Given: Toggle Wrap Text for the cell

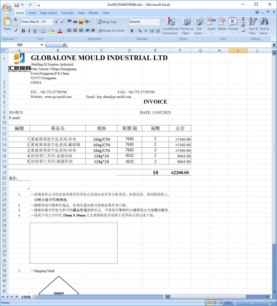Looking at the screenshot, I should (x=107, y=22).
